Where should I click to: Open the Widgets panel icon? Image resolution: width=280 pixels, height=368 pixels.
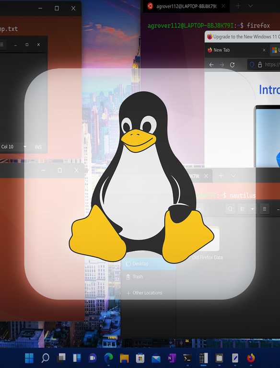(x=77, y=358)
